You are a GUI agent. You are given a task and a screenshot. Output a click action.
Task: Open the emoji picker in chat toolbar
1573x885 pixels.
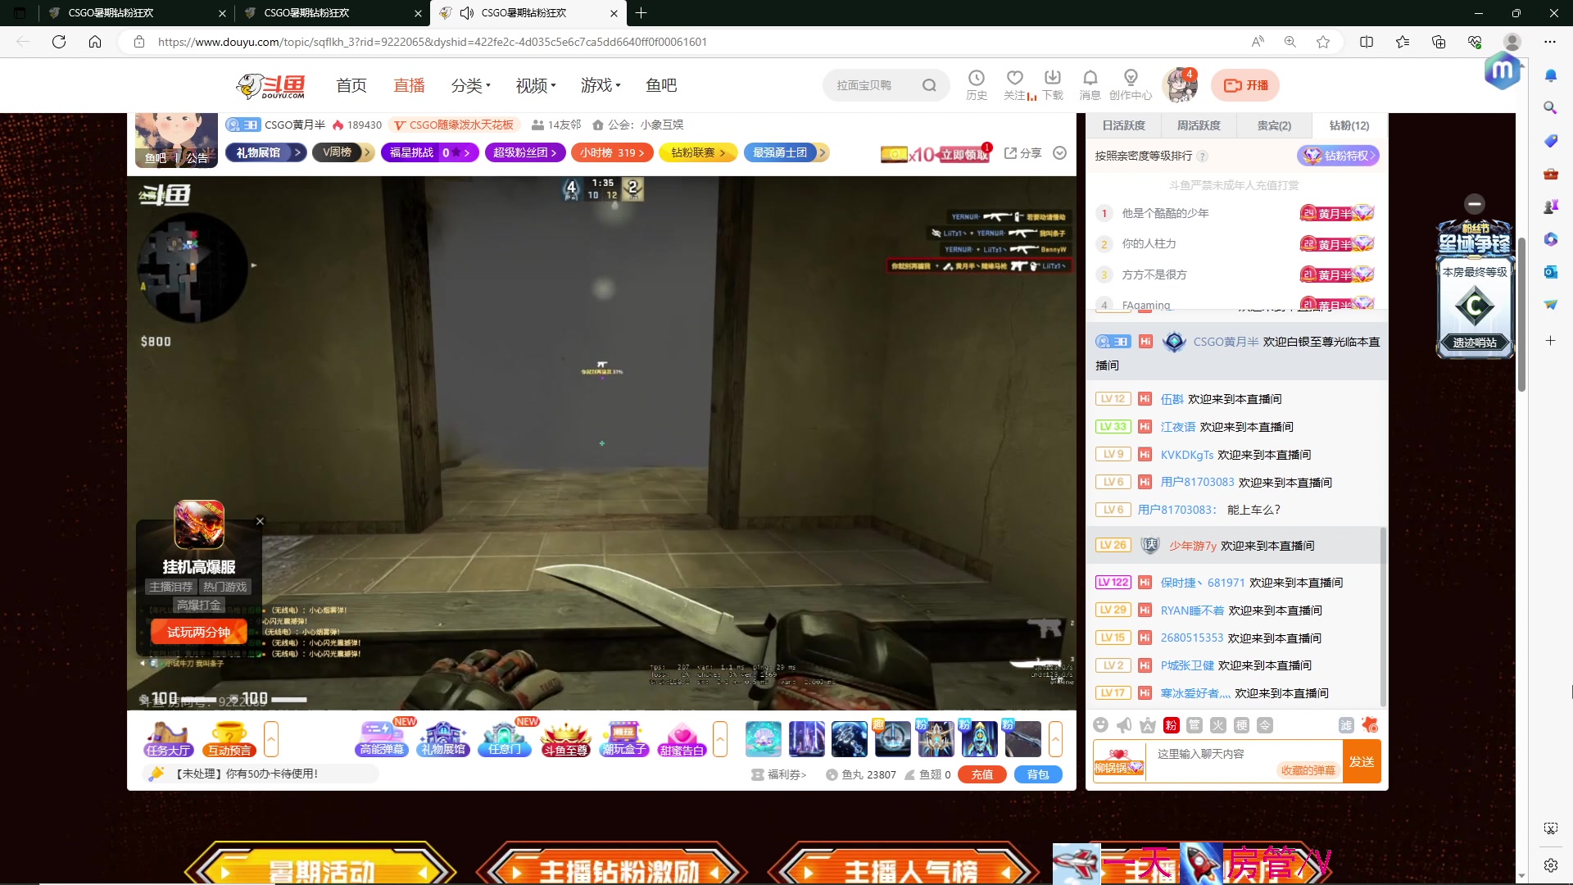(1100, 725)
